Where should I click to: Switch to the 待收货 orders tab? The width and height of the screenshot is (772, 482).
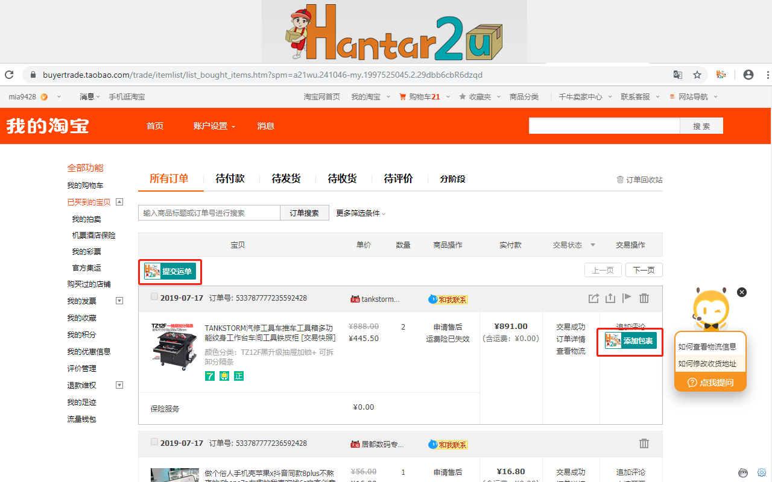click(343, 178)
